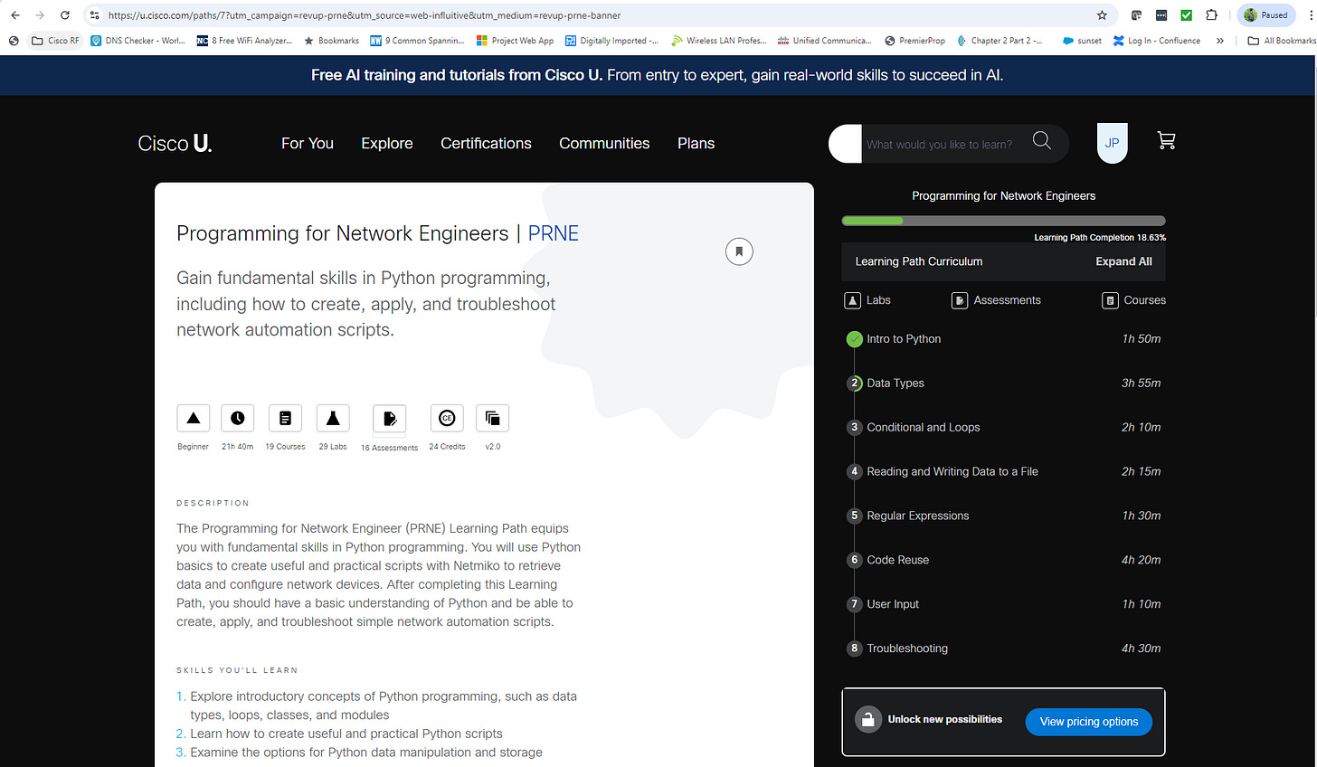The width and height of the screenshot is (1317, 767).
Task: Click the bookmark icon on the PRNE card
Action: (x=739, y=251)
